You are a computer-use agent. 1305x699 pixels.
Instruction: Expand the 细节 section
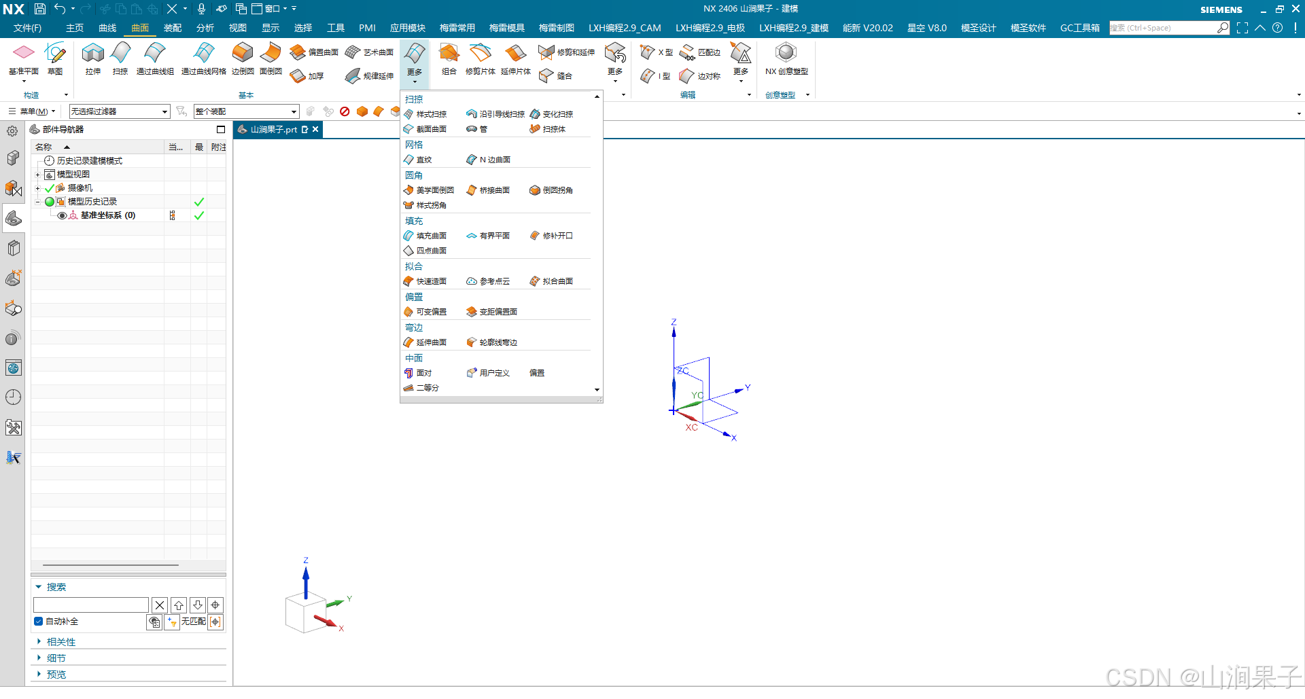(x=39, y=658)
